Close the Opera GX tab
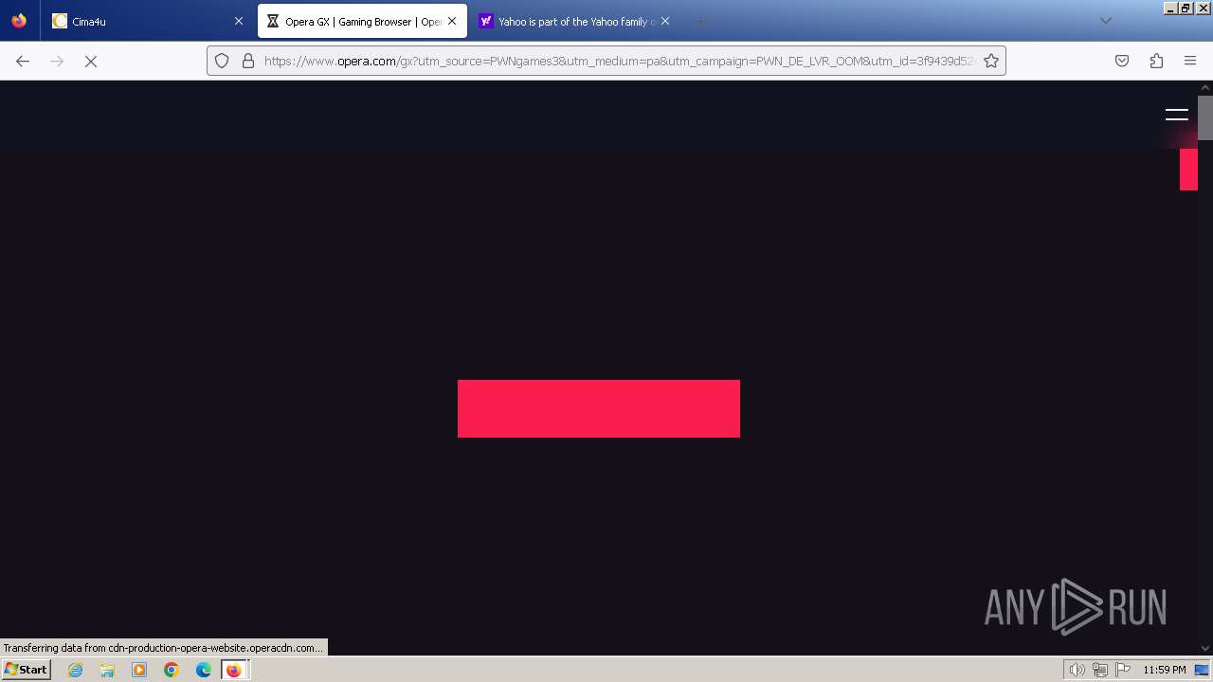Screen dimensions: 1213x682 [x=452, y=21]
